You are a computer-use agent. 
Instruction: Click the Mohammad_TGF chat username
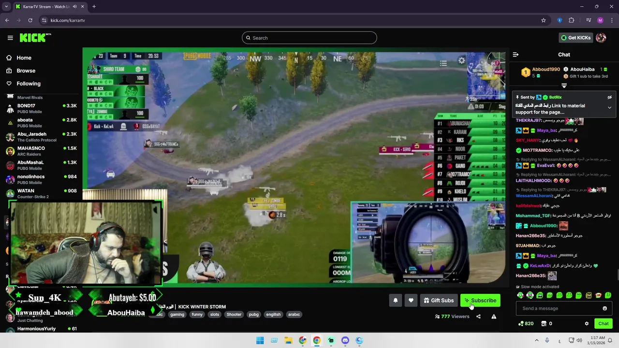pos(533,216)
